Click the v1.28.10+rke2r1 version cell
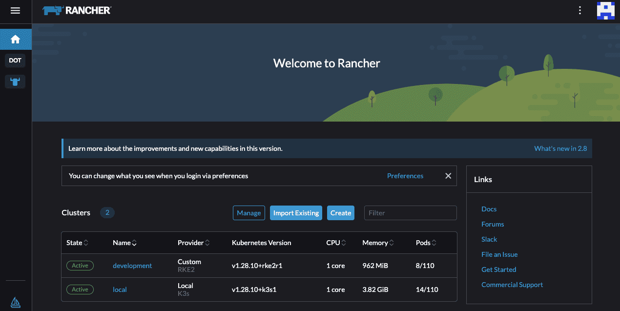 point(257,266)
